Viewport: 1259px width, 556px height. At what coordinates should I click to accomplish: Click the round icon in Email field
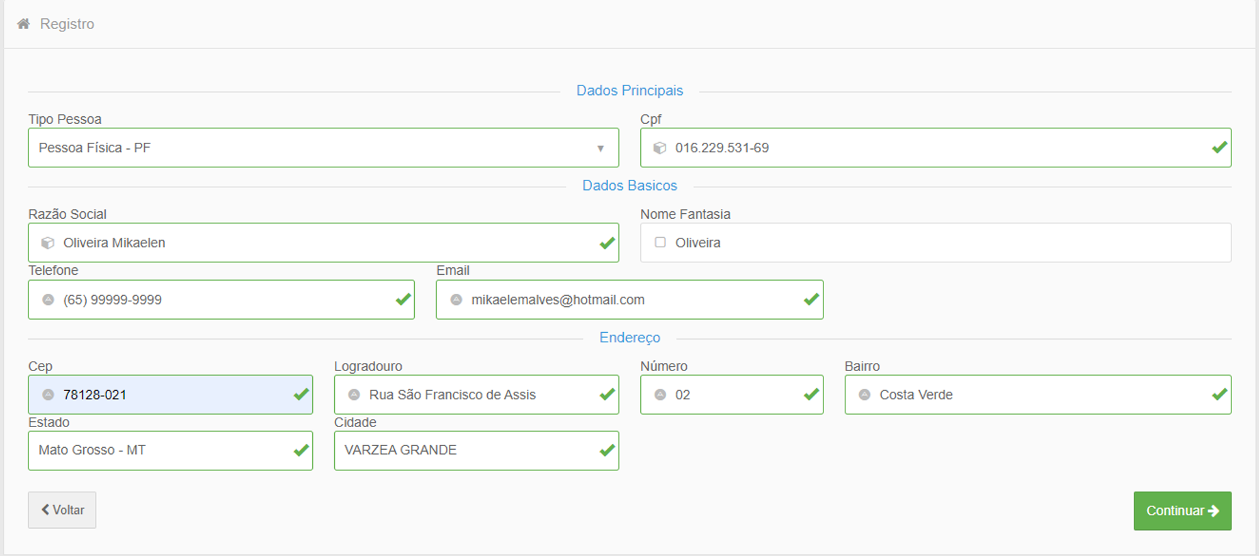[456, 300]
